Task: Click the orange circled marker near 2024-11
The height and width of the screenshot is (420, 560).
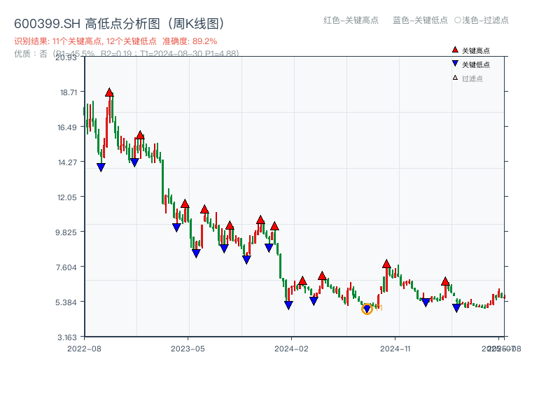Action: click(367, 308)
